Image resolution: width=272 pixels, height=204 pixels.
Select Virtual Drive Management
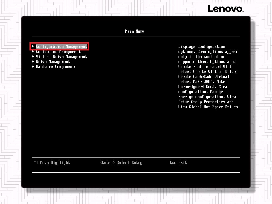coord(61,57)
